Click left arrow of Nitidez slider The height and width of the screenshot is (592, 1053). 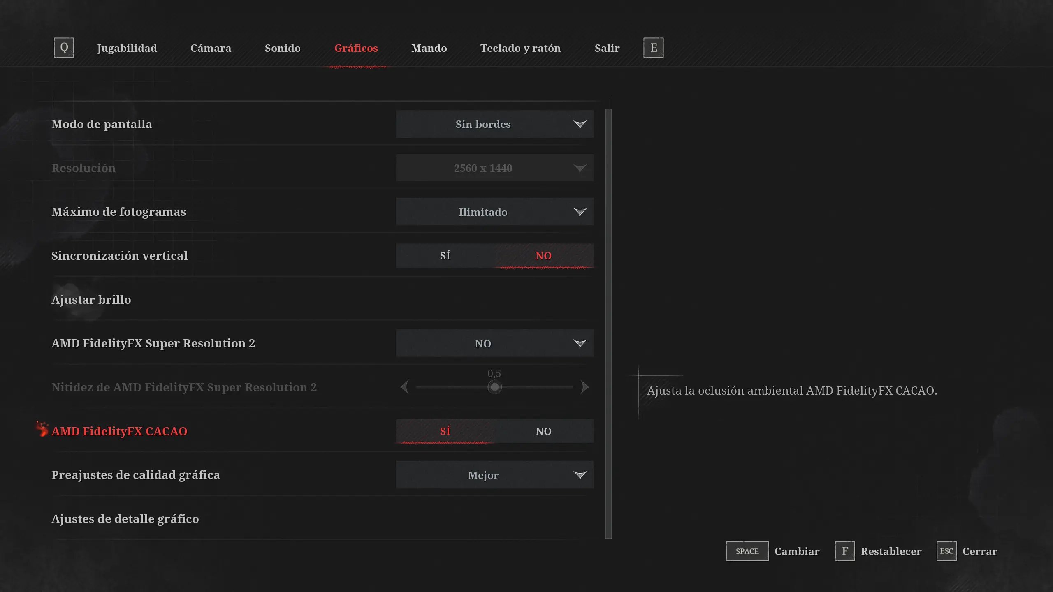coord(405,387)
